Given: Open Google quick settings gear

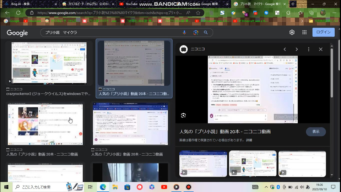Looking at the screenshot, I should (292, 32).
